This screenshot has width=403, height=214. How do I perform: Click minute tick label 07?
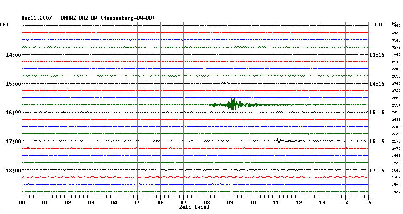(x=183, y=203)
